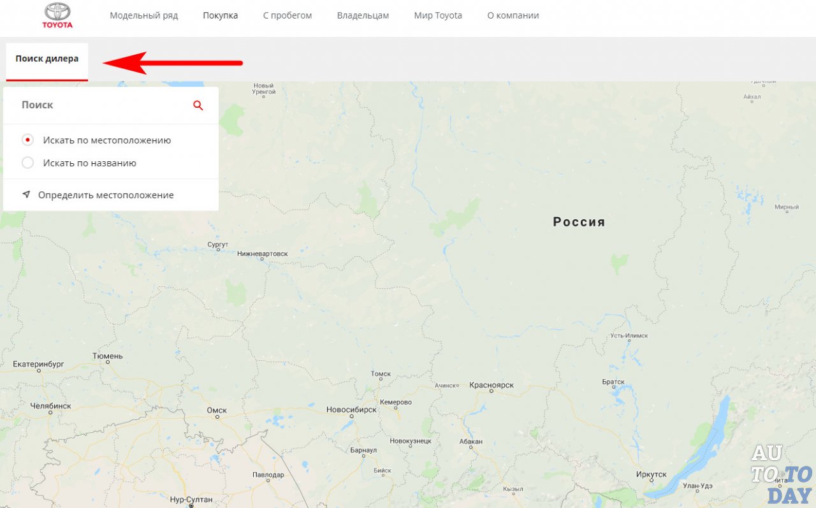Screen dimensions: 816x508
Task: Click 'Определить местоположение' link
Action: tap(105, 195)
